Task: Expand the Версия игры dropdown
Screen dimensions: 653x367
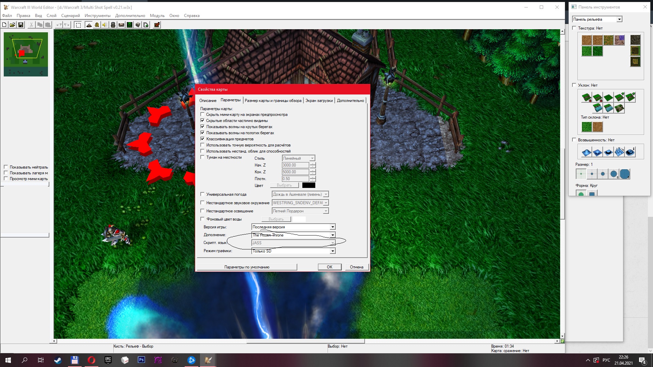Action: tap(333, 227)
